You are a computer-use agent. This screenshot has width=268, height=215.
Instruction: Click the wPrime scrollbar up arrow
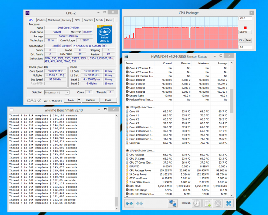(x=116, y=116)
